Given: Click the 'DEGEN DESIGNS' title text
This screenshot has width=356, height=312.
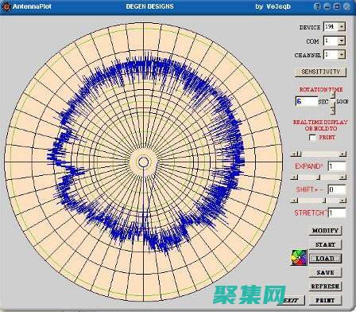Looking at the screenshot, I should (149, 6).
